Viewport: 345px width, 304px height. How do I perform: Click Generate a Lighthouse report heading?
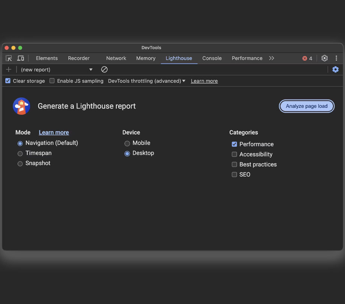(87, 106)
